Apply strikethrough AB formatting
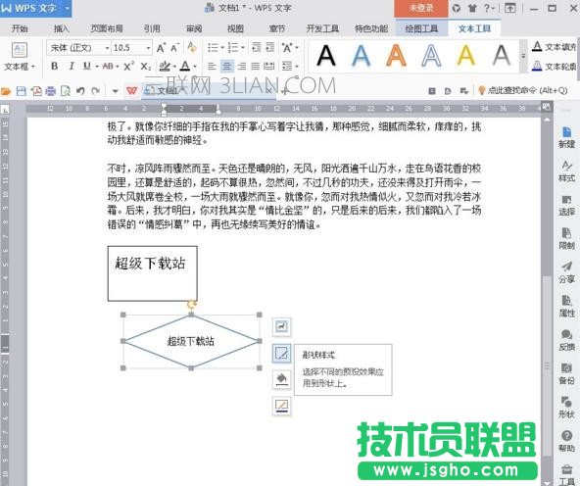The height and width of the screenshot is (486, 580). 108,67
